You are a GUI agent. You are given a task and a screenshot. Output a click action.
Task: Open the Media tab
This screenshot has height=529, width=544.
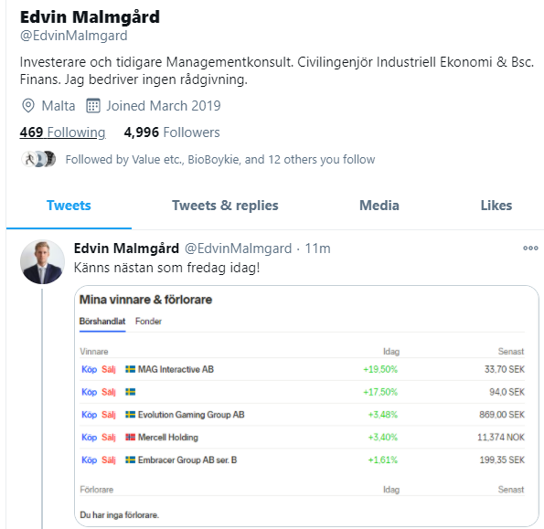(x=379, y=206)
